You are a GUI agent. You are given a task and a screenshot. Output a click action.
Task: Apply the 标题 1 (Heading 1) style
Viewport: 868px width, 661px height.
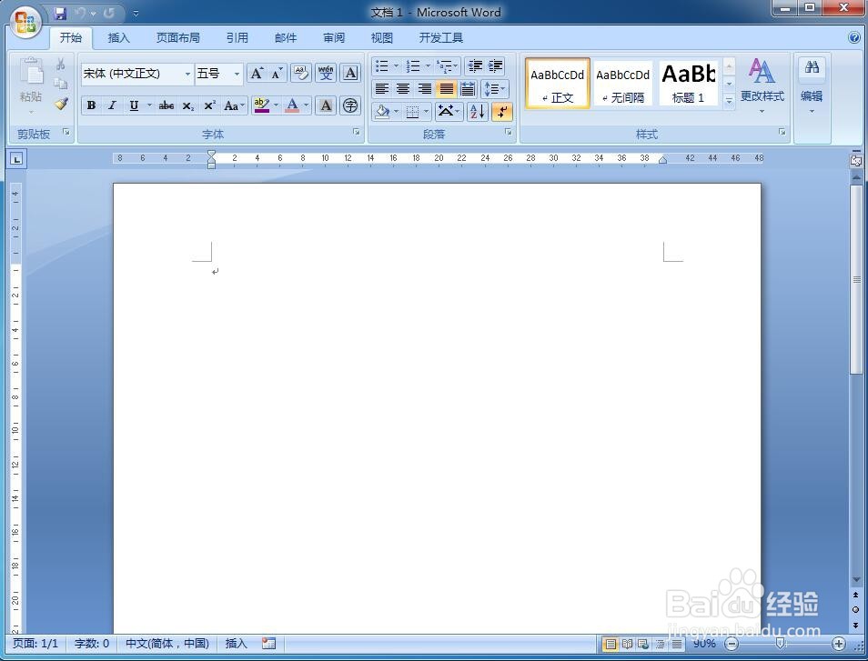coord(688,83)
